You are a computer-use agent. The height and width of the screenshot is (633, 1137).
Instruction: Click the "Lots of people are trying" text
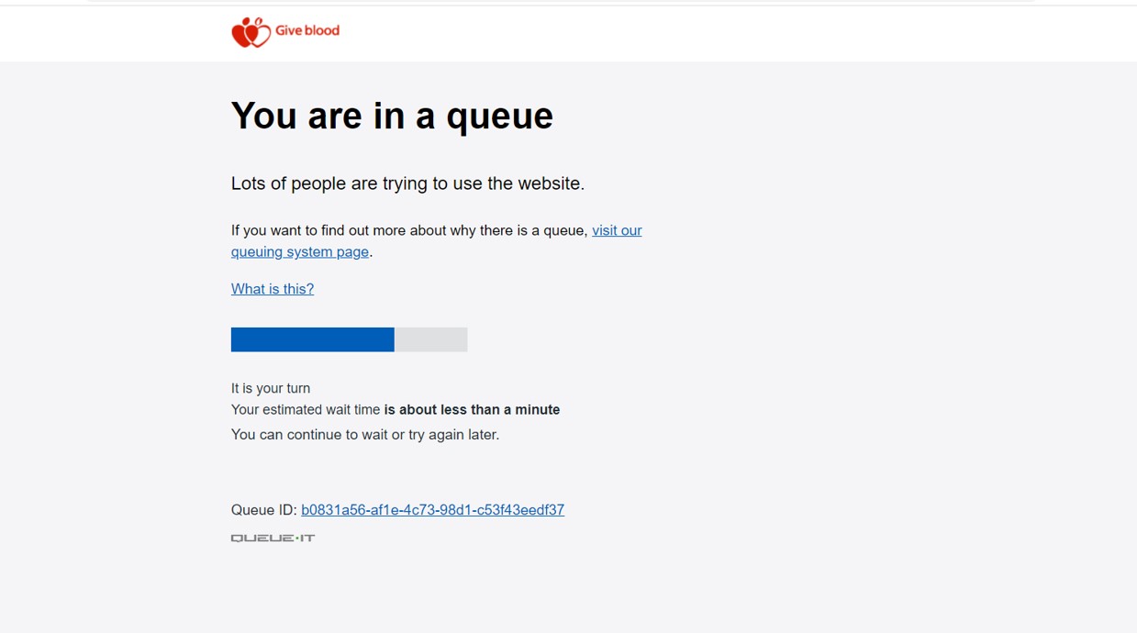[x=407, y=183]
